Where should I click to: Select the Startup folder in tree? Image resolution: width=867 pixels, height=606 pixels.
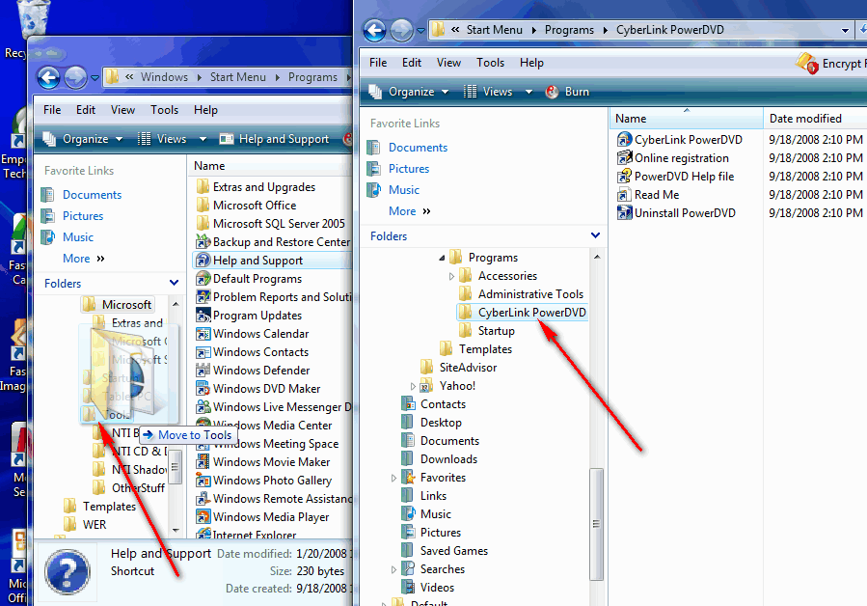496,330
